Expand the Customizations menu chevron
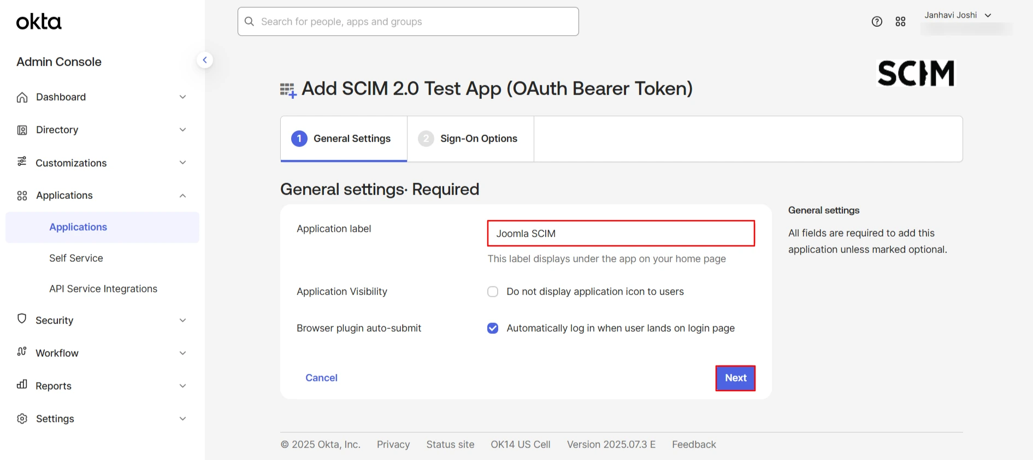The image size is (1033, 460). click(183, 163)
